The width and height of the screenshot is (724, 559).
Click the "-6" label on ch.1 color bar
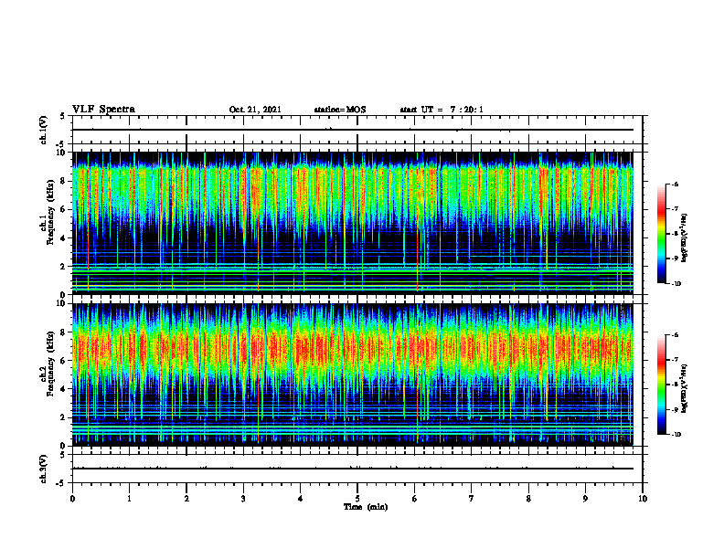[675, 184]
